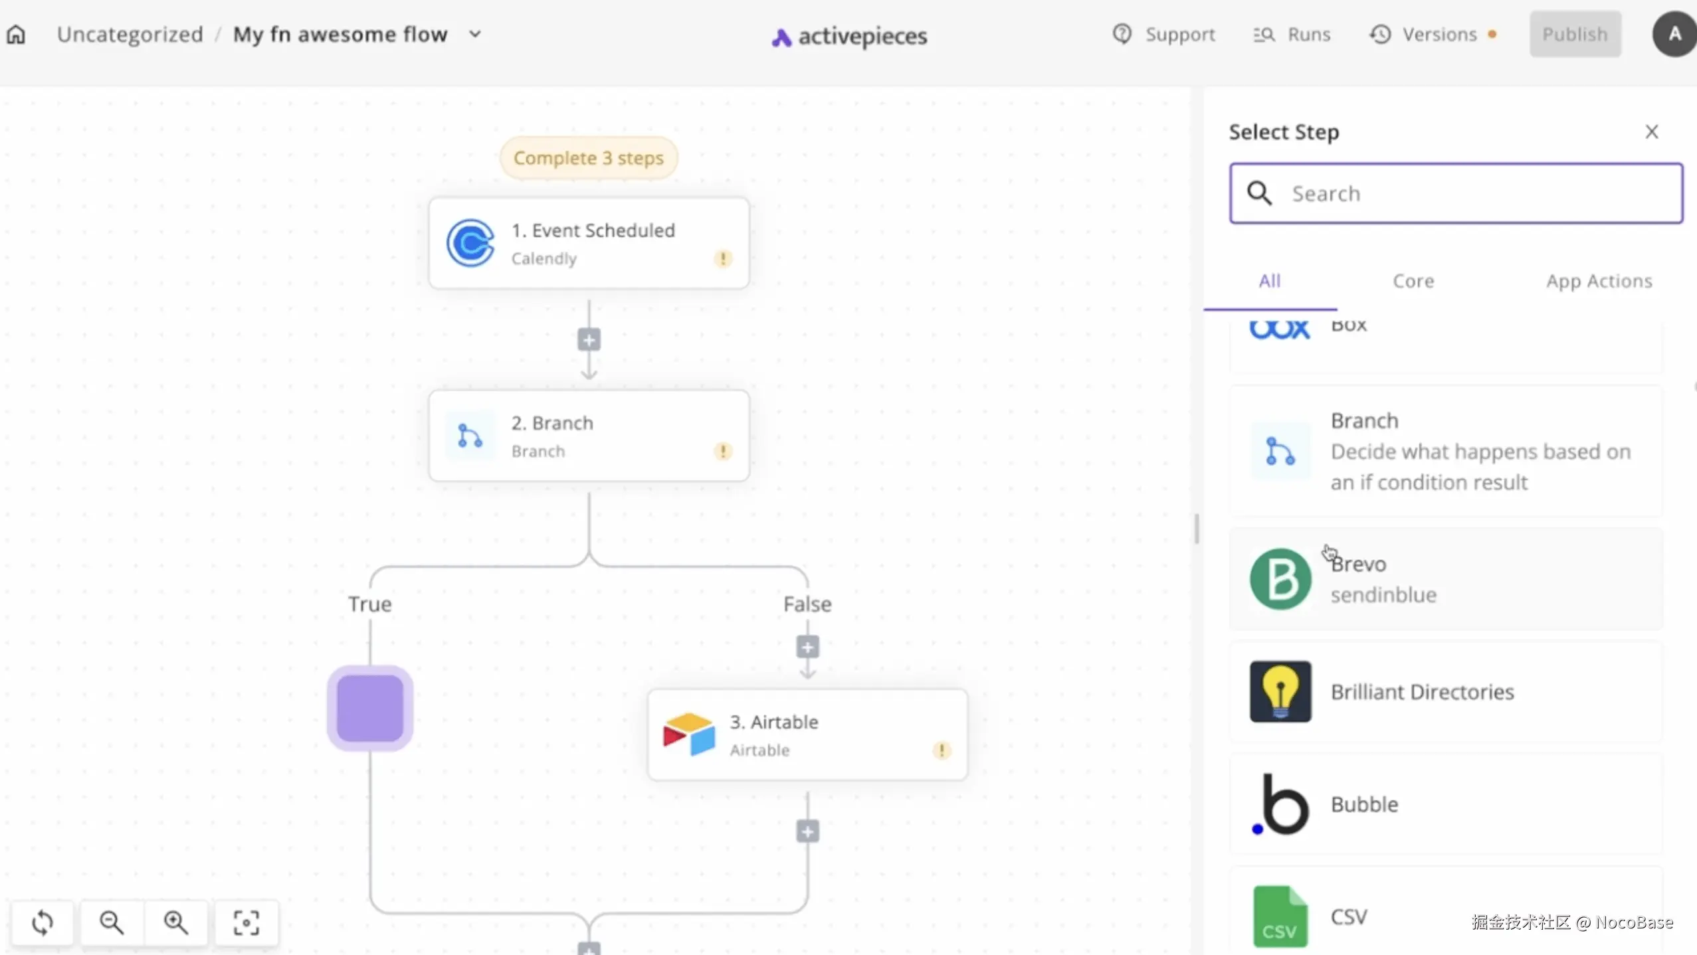This screenshot has width=1697, height=955.
Task: Click the Airtable logo icon
Action: (689, 735)
